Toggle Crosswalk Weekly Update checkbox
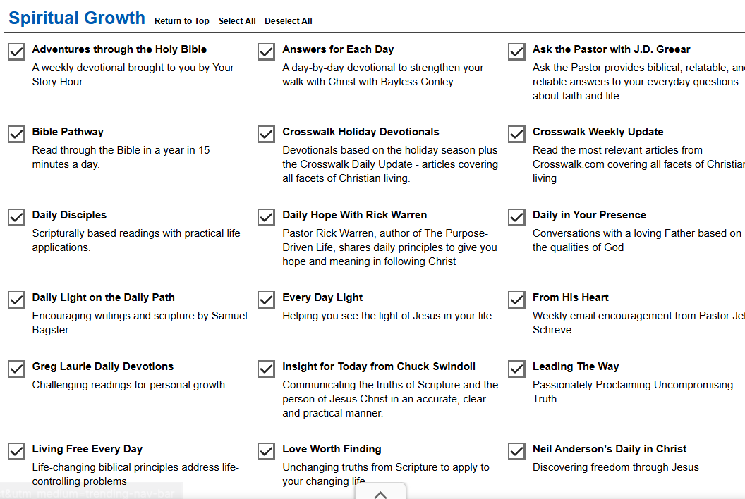 pos(516,134)
